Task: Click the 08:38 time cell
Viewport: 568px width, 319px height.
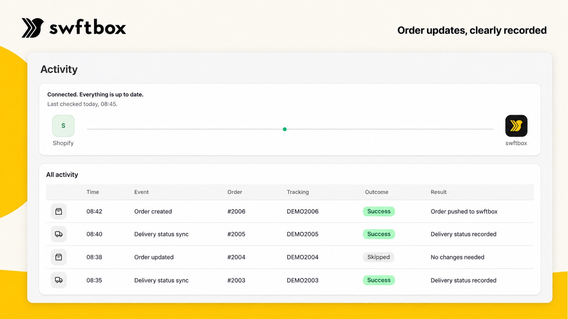Action: pos(94,257)
